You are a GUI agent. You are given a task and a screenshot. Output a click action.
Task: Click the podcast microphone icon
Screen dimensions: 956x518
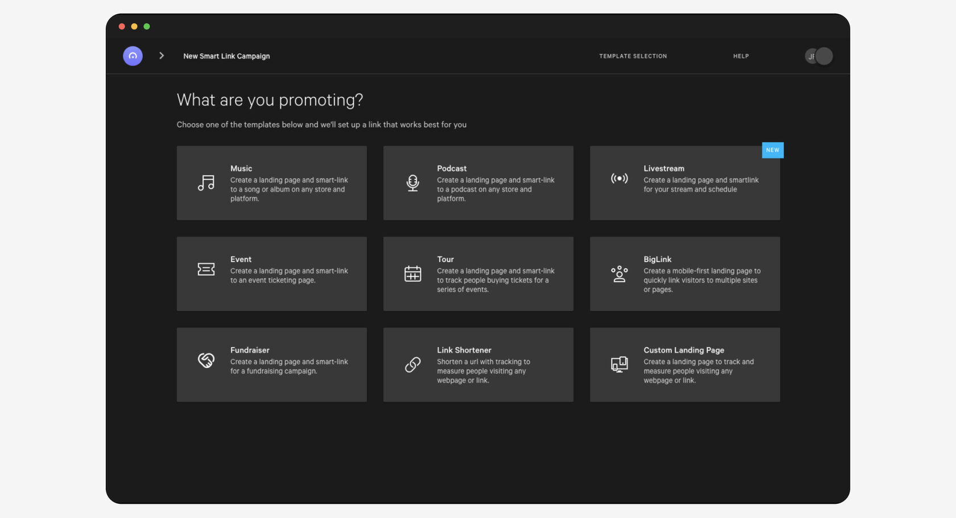pyautogui.click(x=413, y=183)
